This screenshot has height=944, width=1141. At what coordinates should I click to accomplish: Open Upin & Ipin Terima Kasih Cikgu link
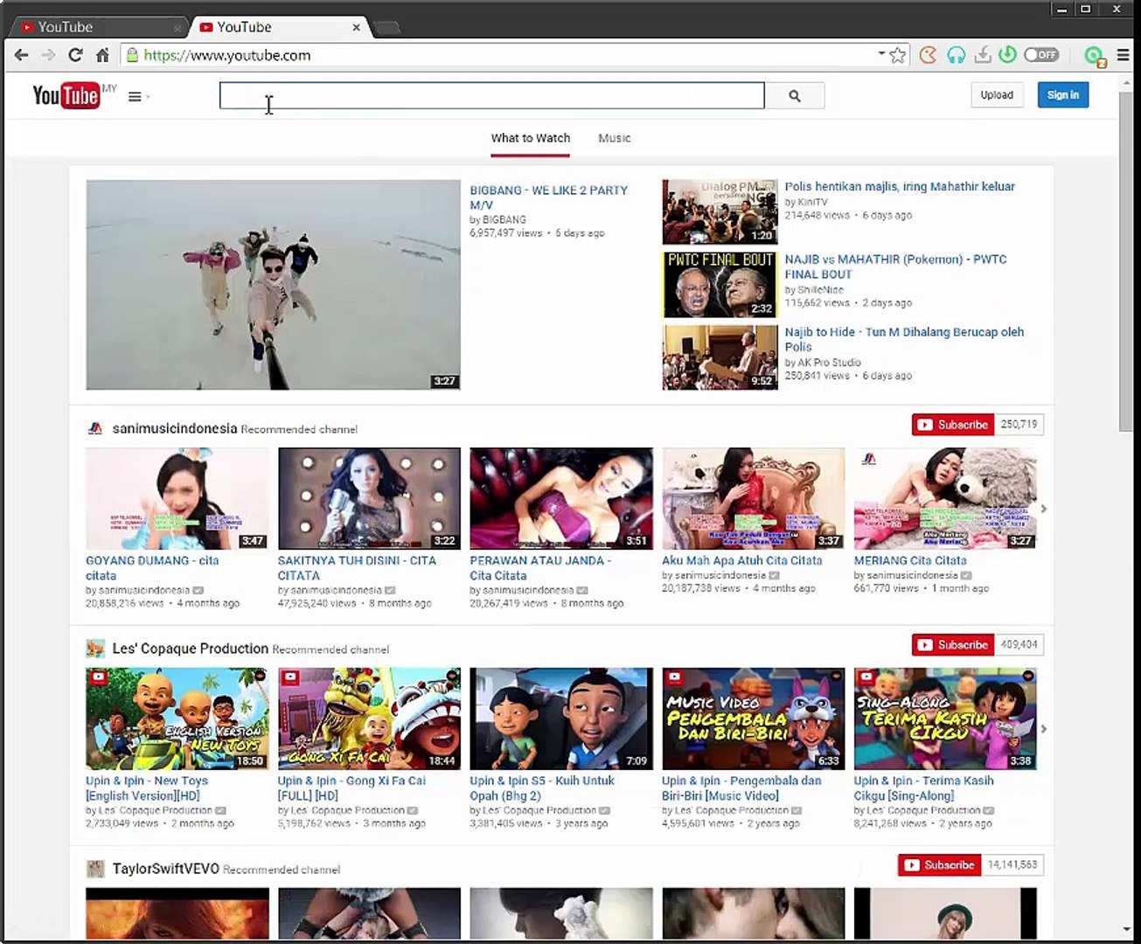924,788
